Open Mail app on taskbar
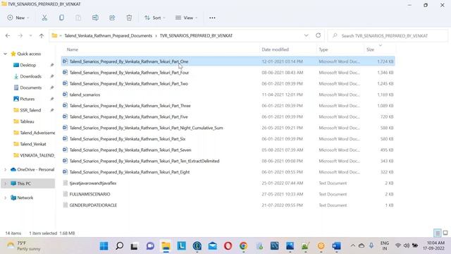Viewport: 451px width, 254px height. point(213,246)
